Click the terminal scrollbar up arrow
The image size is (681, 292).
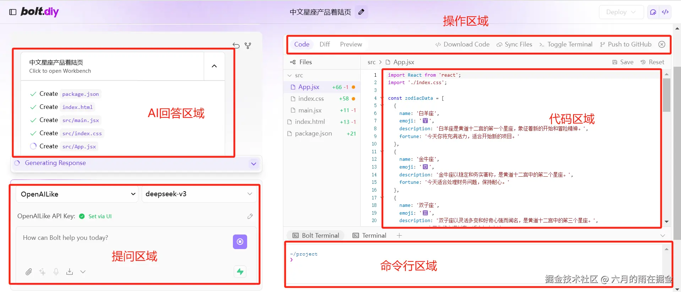(x=666, y=249)
